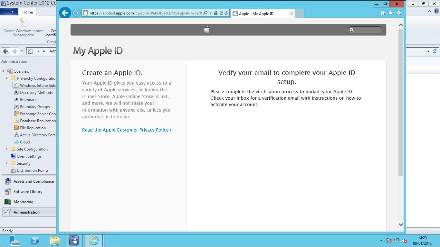The width and height of the screenshot is (440, 247).
Task: Collapse the Hierarchy Configuration node
Action: click(x=7, y=78)
